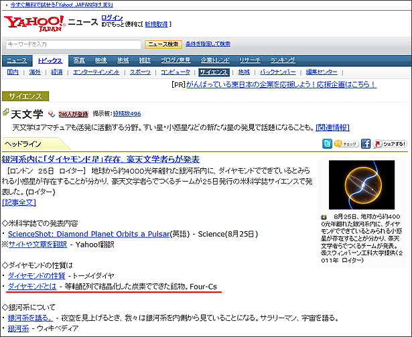Open the [関連情報] link
Viewport: 412px width, 337px height.
pos(333,128)
